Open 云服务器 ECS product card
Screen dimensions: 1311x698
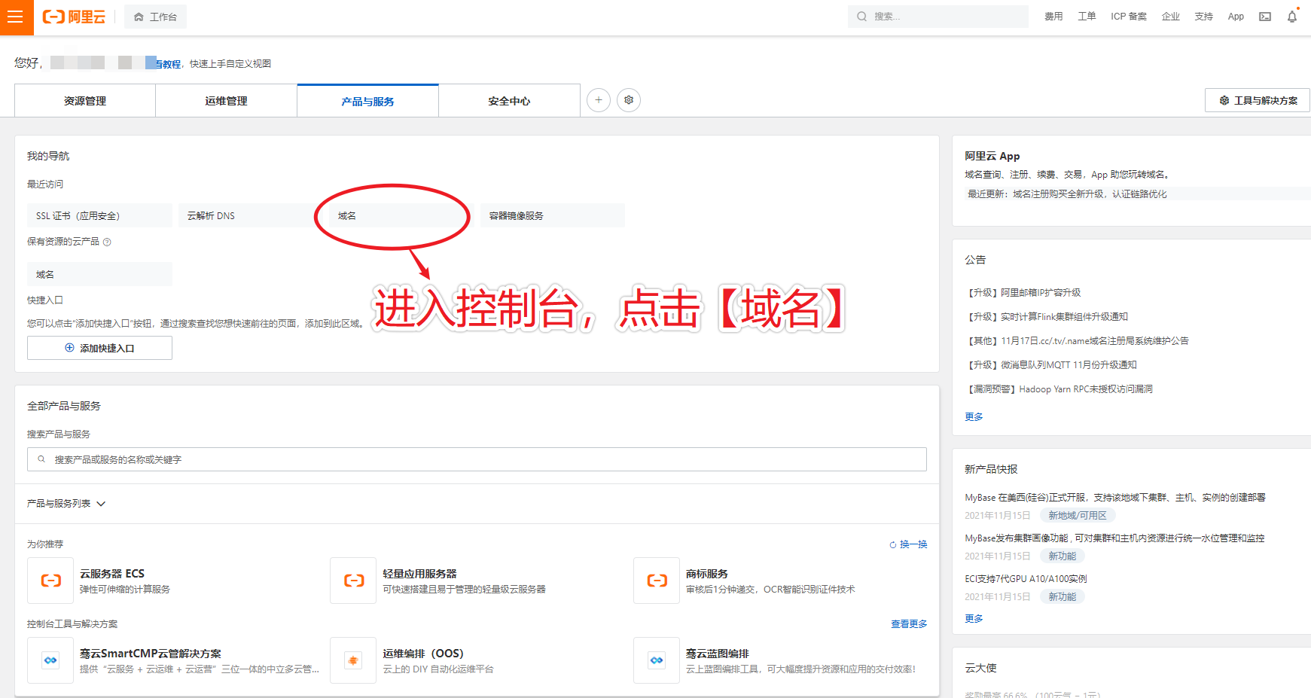point(173,581)
